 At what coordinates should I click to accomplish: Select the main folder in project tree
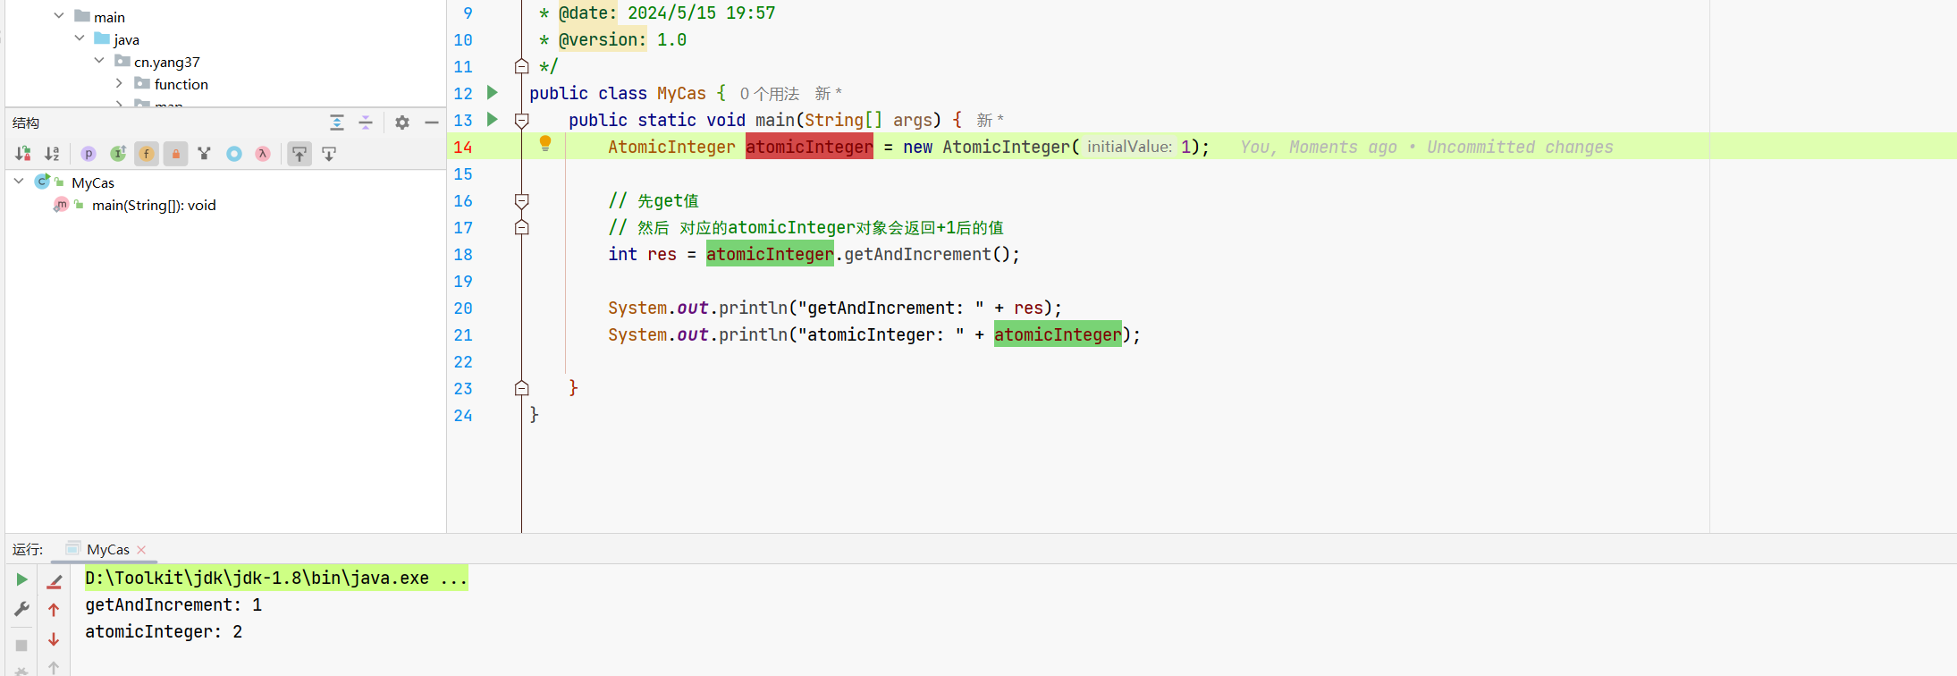(109, 17)
